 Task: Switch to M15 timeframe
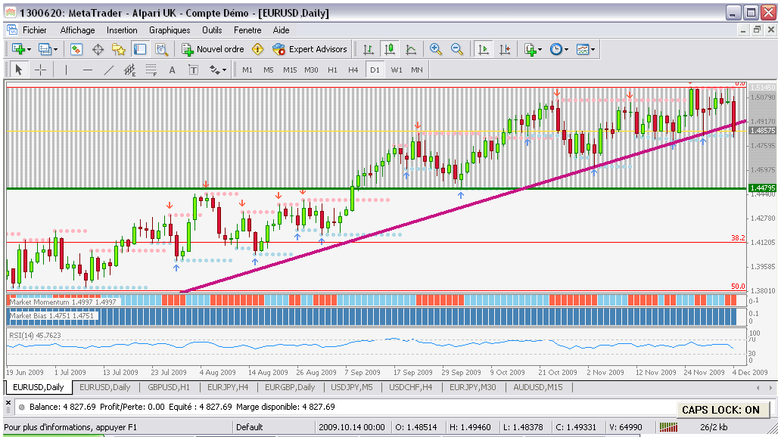coord(290,70)
